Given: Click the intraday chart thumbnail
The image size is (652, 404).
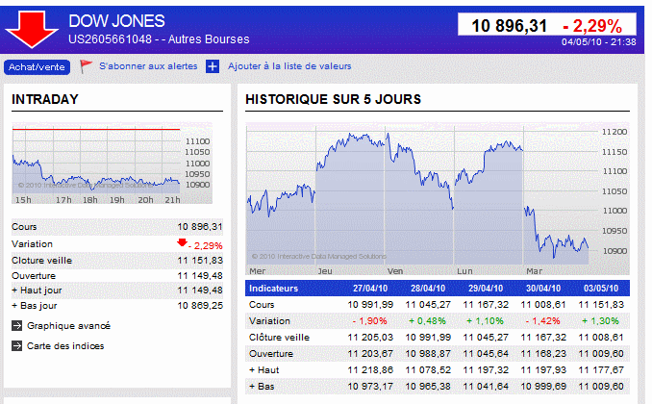Looking at the screenshot, I should 112,164.
